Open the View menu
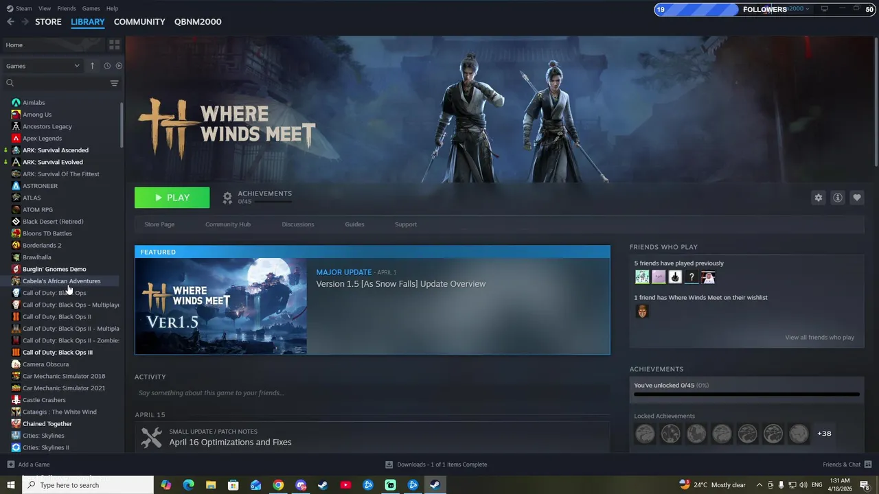Screen dimensions: 879x494 45,8
